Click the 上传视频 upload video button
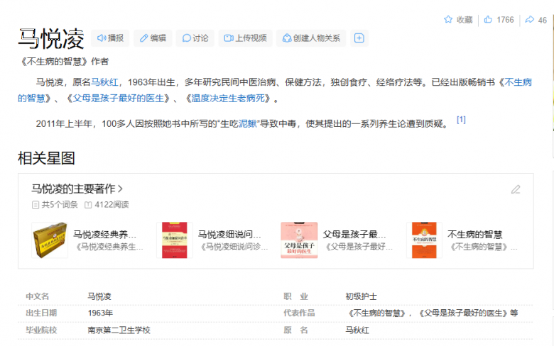This screenshot has width=554, height=346. click(x=245, y=38)
